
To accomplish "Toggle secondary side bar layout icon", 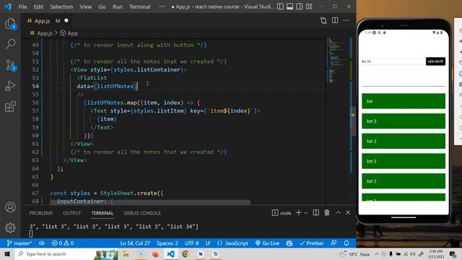I will pos(299,6).
